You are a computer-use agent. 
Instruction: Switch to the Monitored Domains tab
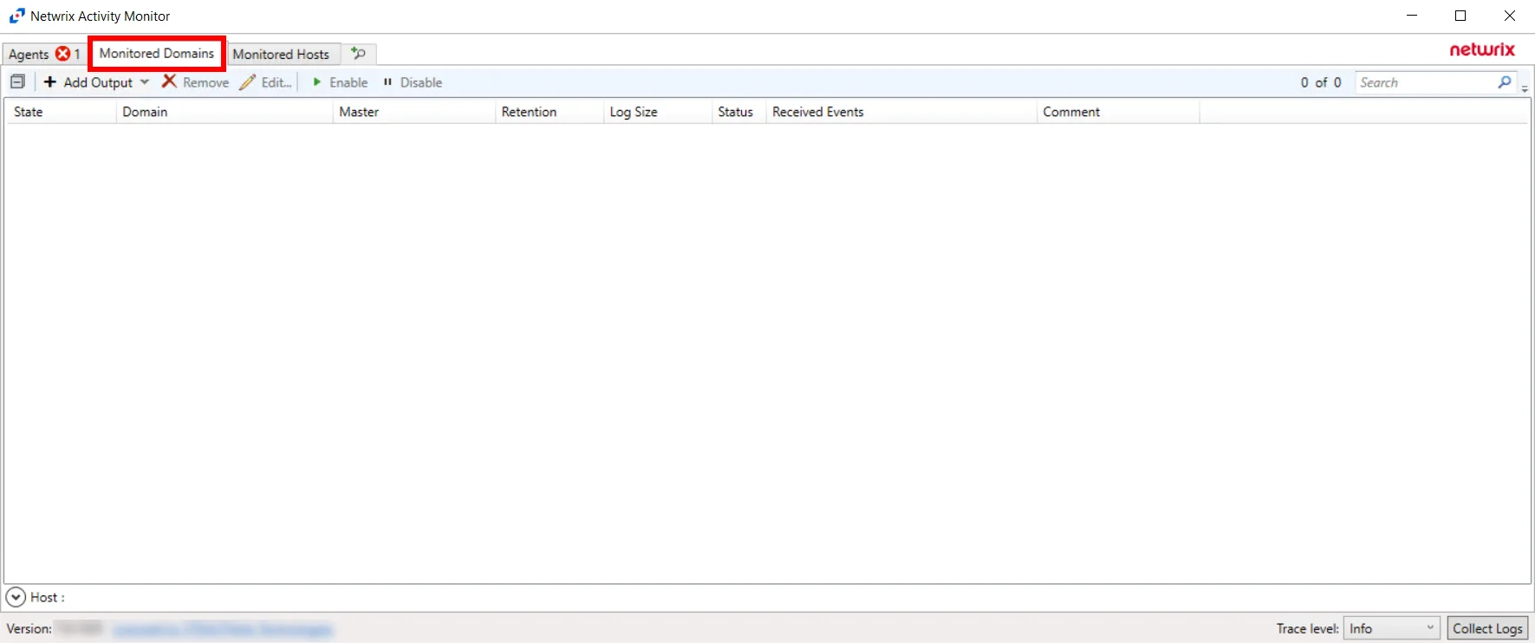tap(157, 54)
